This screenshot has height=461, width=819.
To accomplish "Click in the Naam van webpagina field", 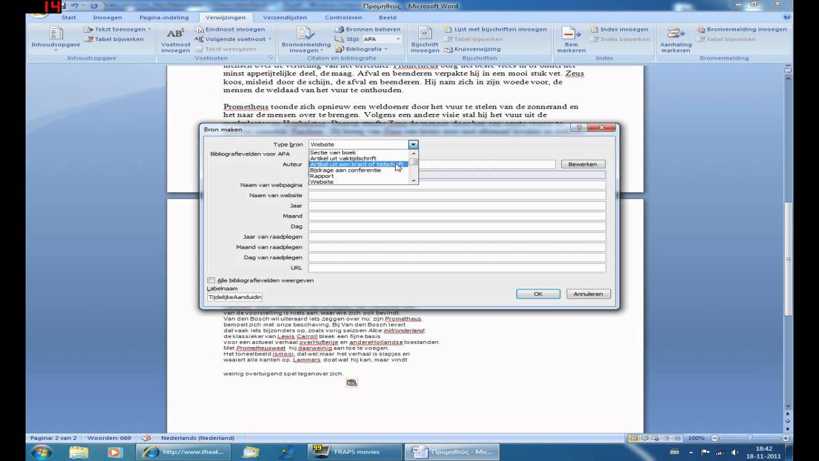I will [457, 185].
